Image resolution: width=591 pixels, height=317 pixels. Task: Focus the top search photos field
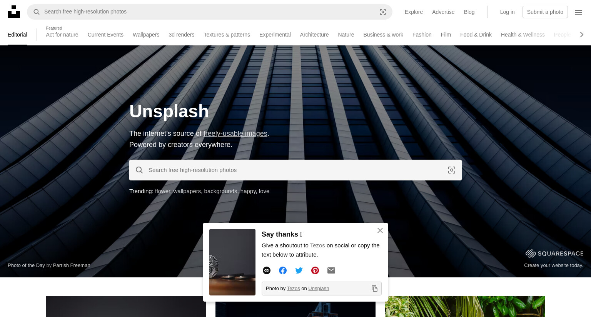(210, 12)
